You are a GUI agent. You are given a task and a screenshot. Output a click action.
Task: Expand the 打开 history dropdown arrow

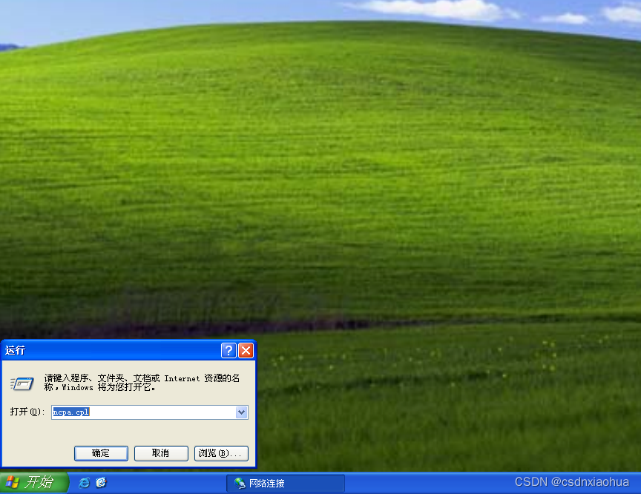[241, 412]
